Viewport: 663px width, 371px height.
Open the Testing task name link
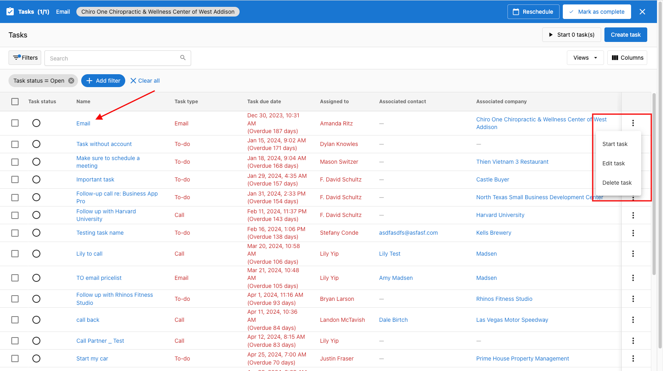(100, 233)
